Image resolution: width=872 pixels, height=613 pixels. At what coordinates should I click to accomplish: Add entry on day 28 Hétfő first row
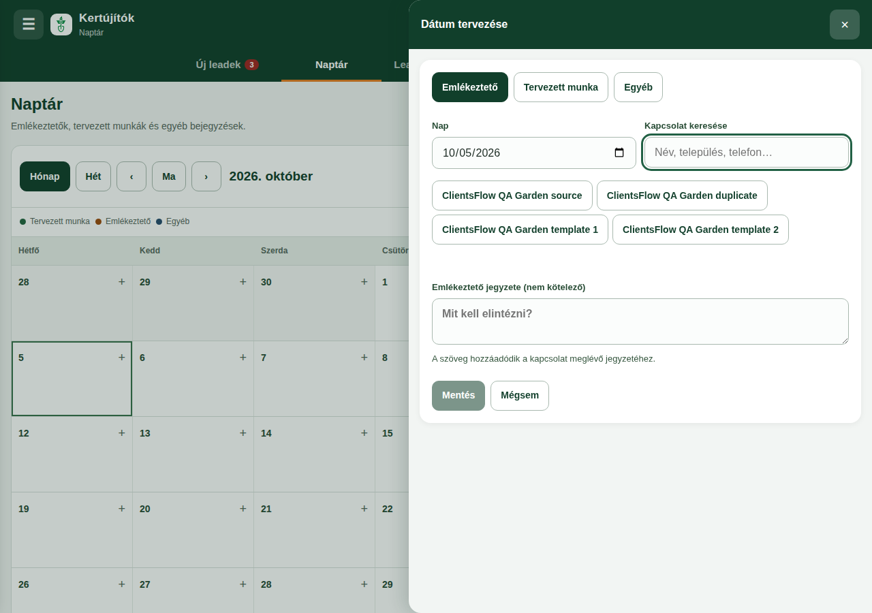click(122, 281)
